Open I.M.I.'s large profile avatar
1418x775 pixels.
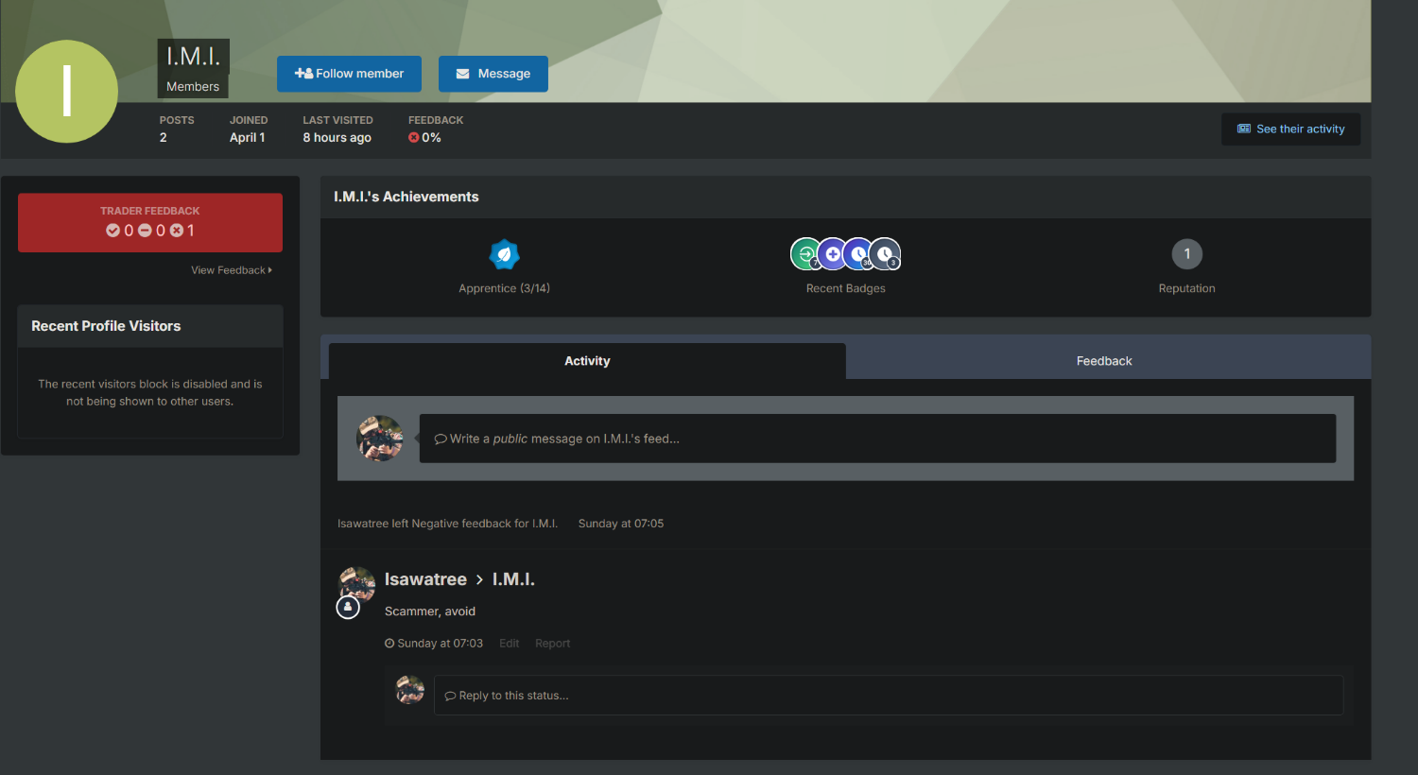tap(67, 92)
